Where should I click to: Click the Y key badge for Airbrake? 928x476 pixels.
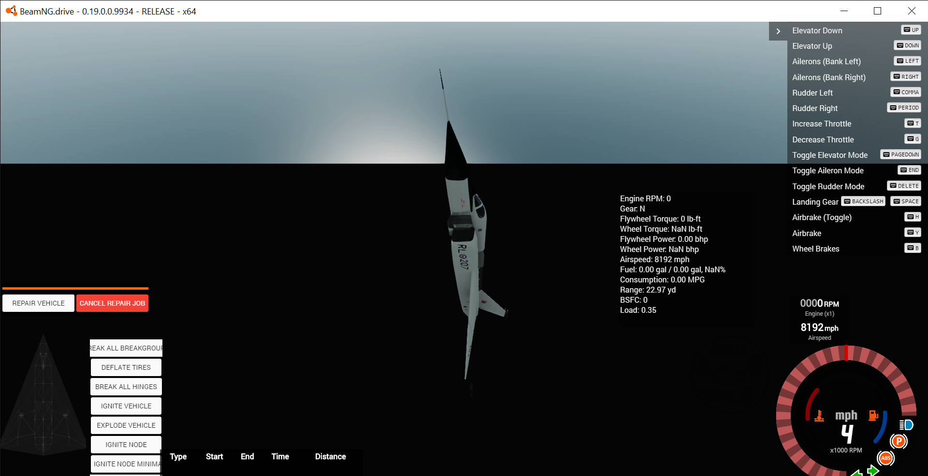[913, 233]
